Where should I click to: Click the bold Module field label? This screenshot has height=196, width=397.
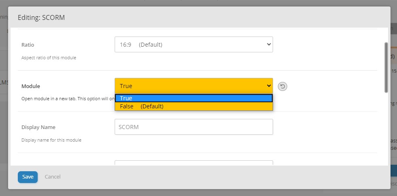(x=31, y=86)
